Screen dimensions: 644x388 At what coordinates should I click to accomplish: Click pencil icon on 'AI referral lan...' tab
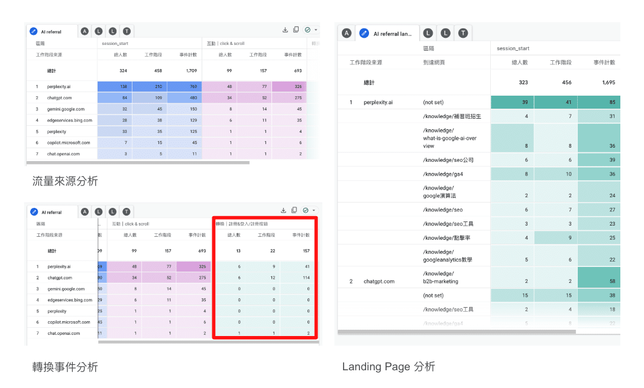(x=364, y=34)
